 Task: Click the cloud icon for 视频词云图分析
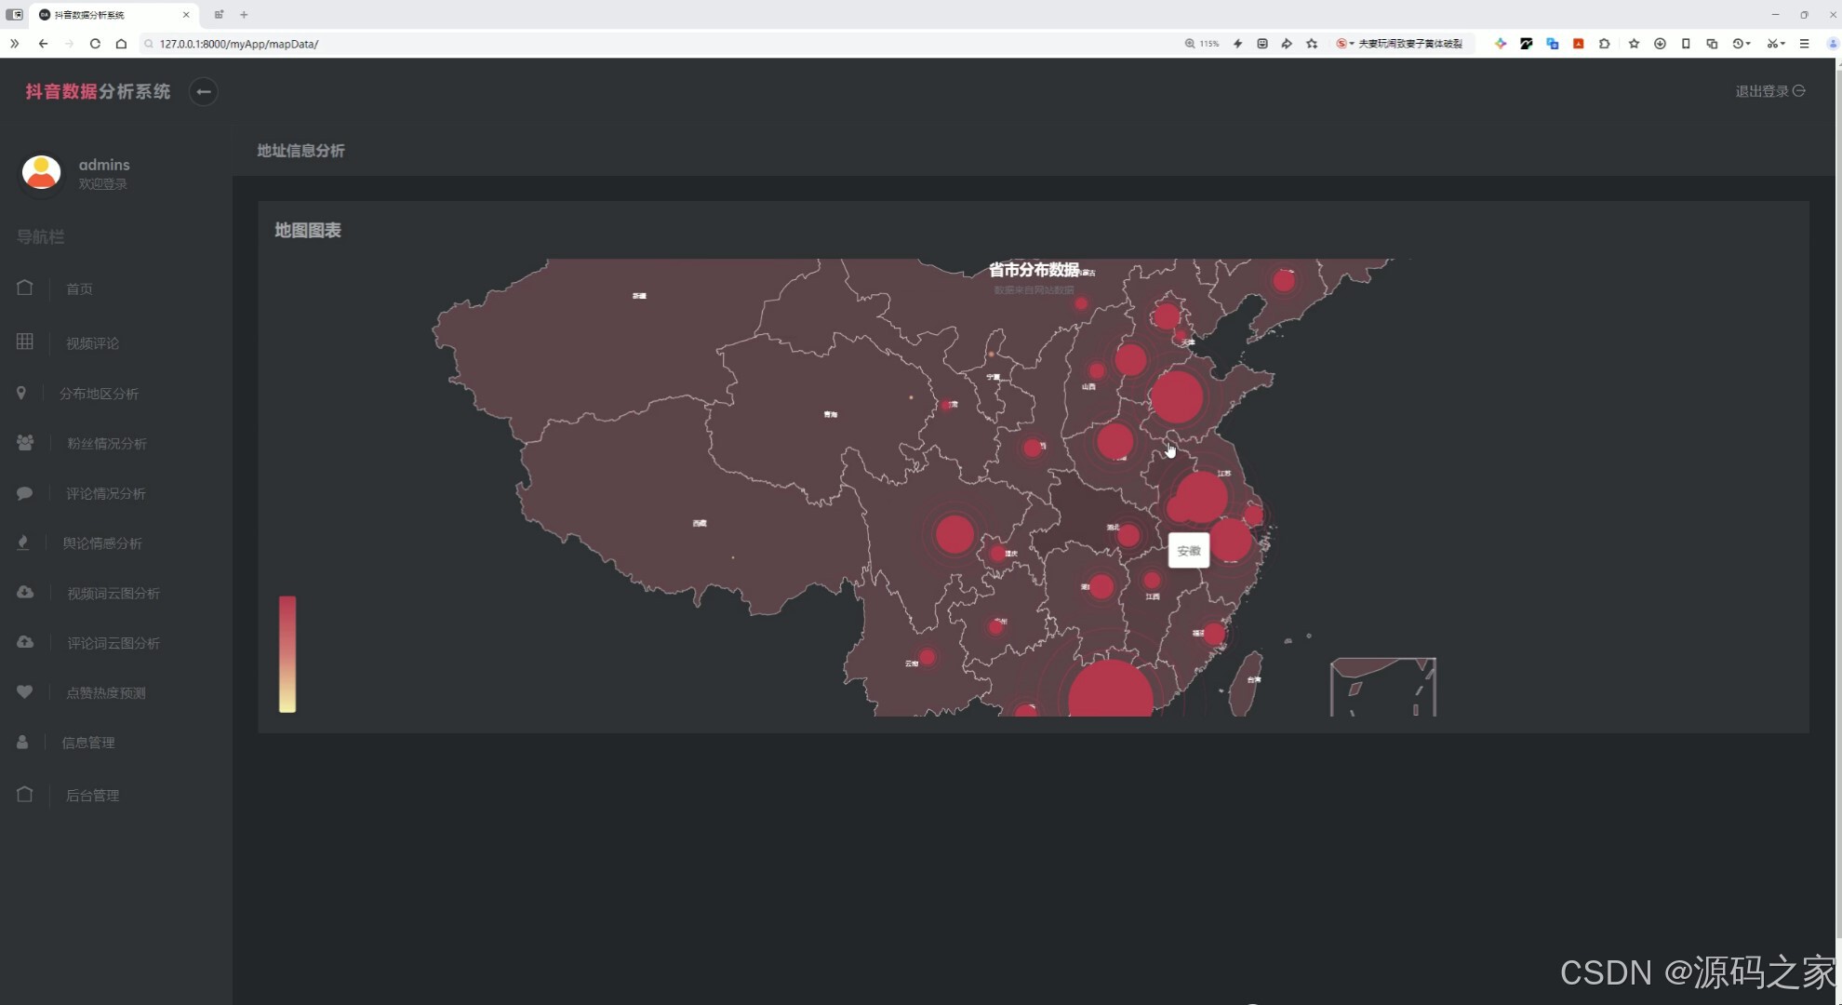(25, 592)
